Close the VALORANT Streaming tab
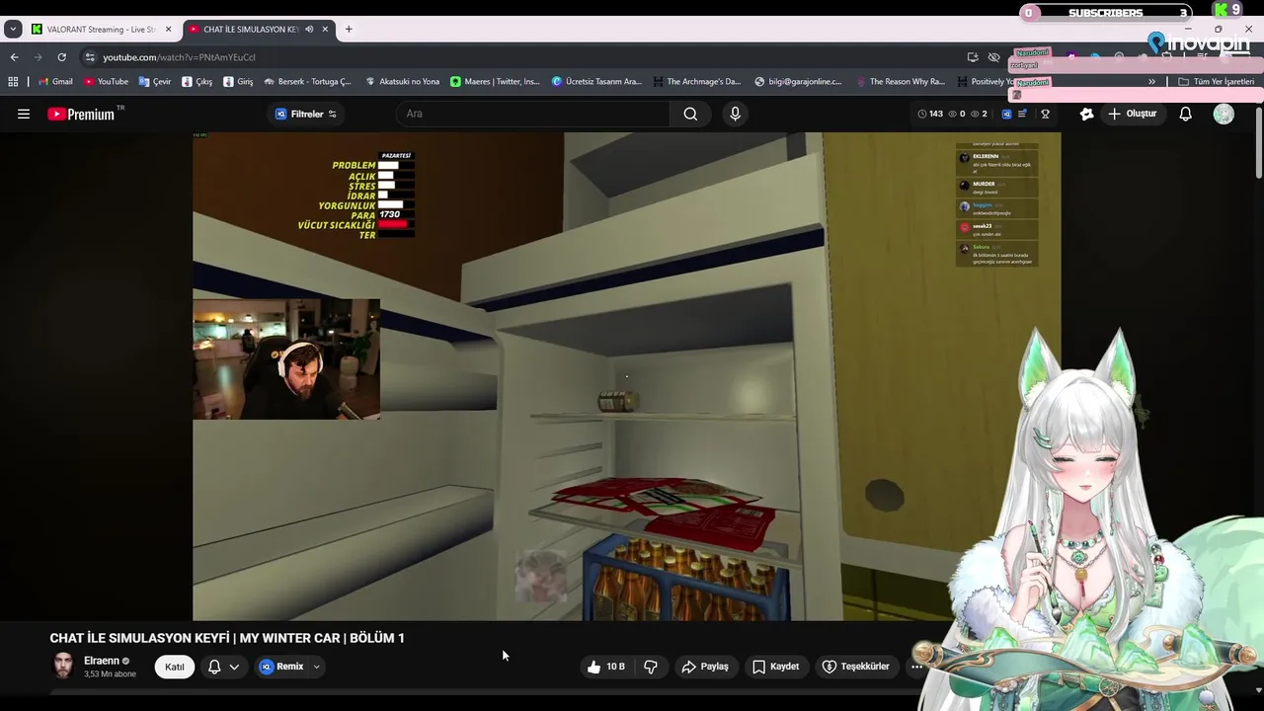This screenshot has height=711, width=1264. (168, 30)
